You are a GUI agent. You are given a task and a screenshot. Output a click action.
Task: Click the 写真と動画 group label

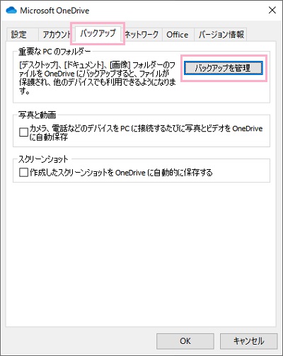coord(37,115)
